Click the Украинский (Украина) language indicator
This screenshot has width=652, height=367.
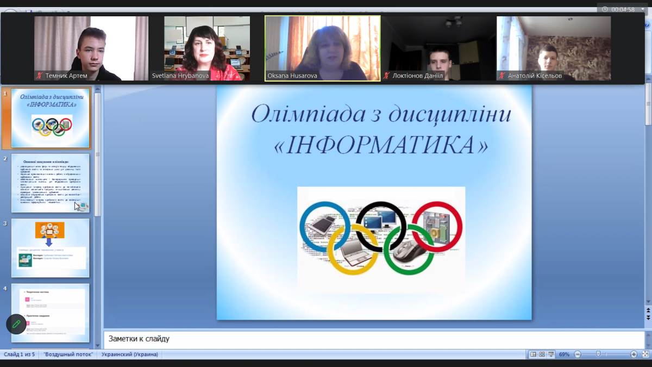(x=129, y=354)
